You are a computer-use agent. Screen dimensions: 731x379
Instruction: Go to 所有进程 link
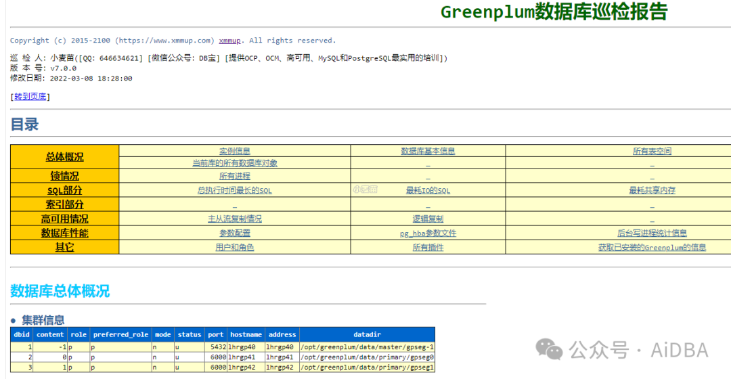[x=234, y=176]
